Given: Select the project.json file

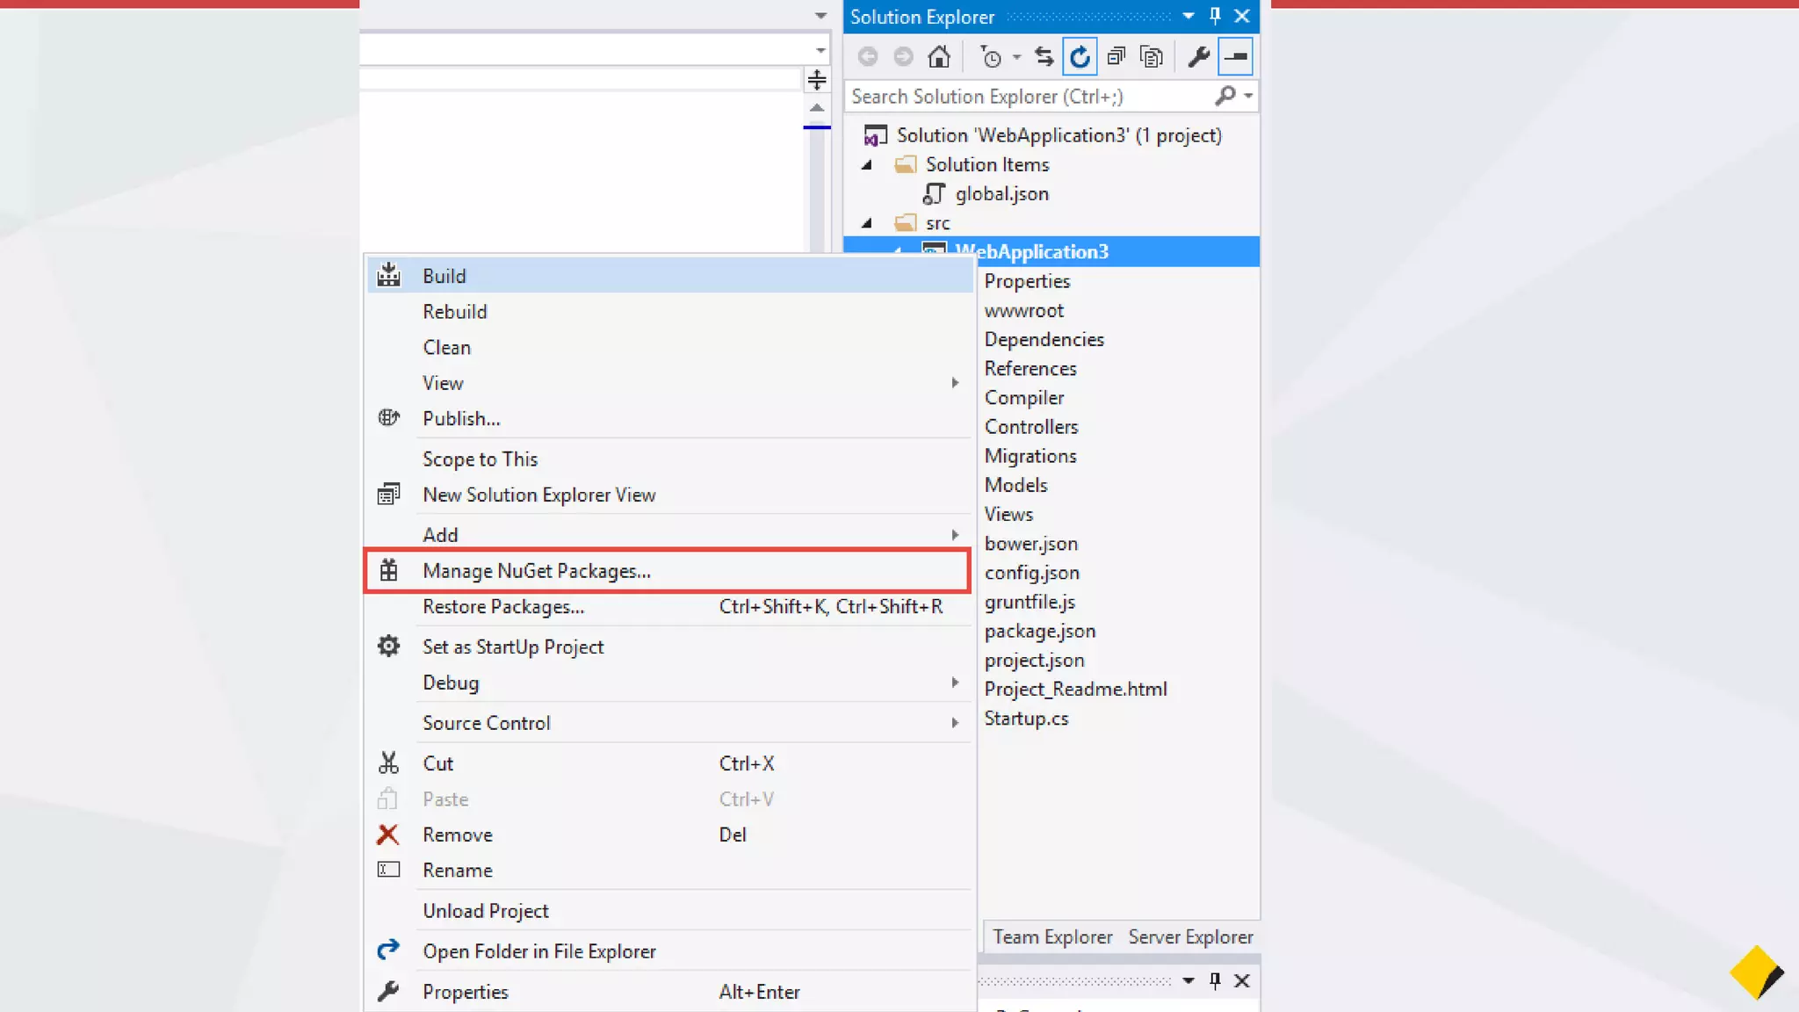Looking at the screenshot, I should pyautogui.click(x=1034, y=661).
